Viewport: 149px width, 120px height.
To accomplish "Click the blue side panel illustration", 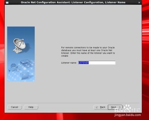I will pyautogui.click(x=21, y=54).
